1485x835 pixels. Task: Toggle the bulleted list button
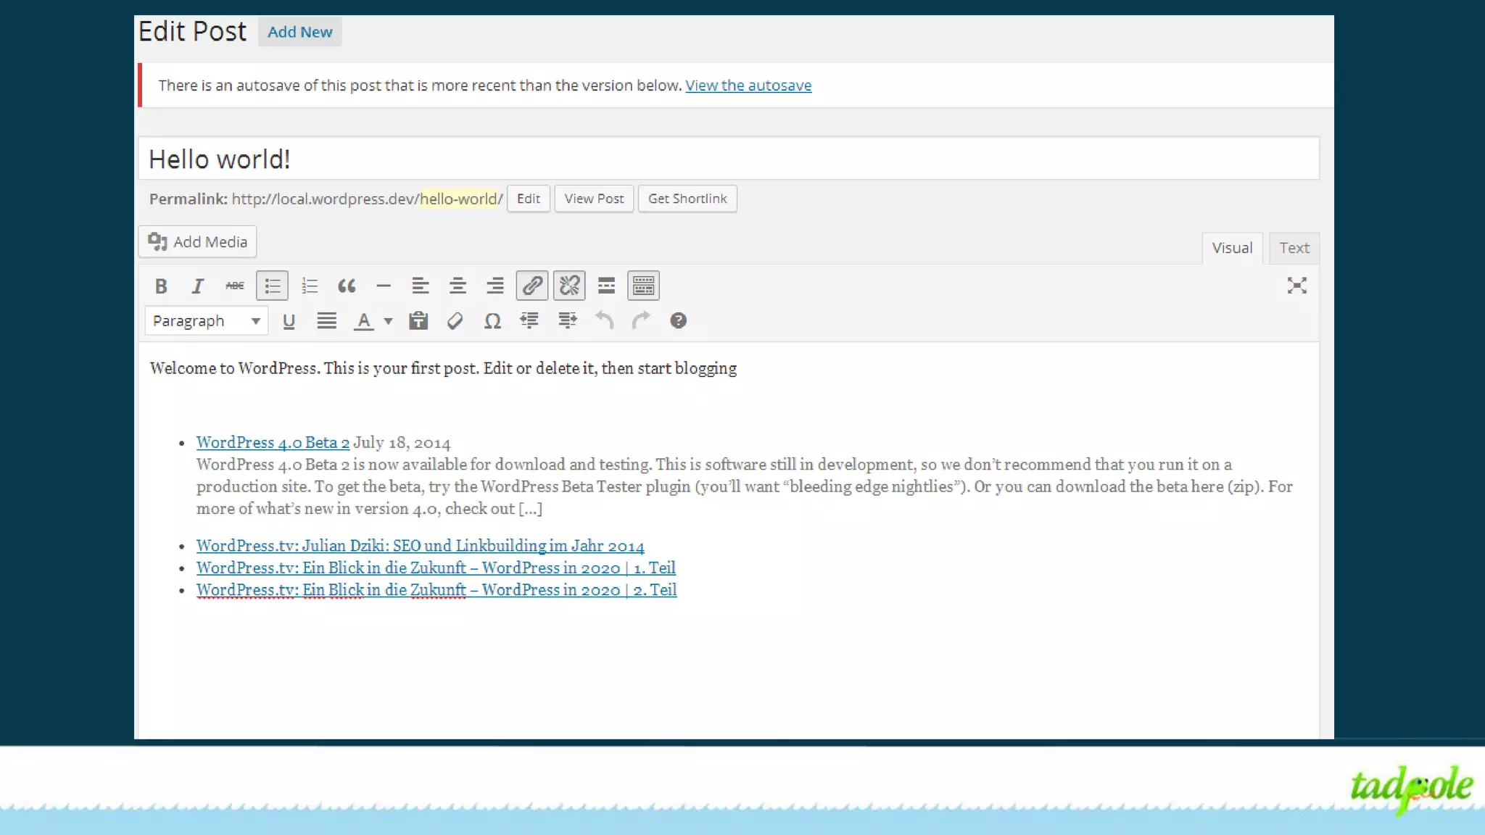click(272, 286)
